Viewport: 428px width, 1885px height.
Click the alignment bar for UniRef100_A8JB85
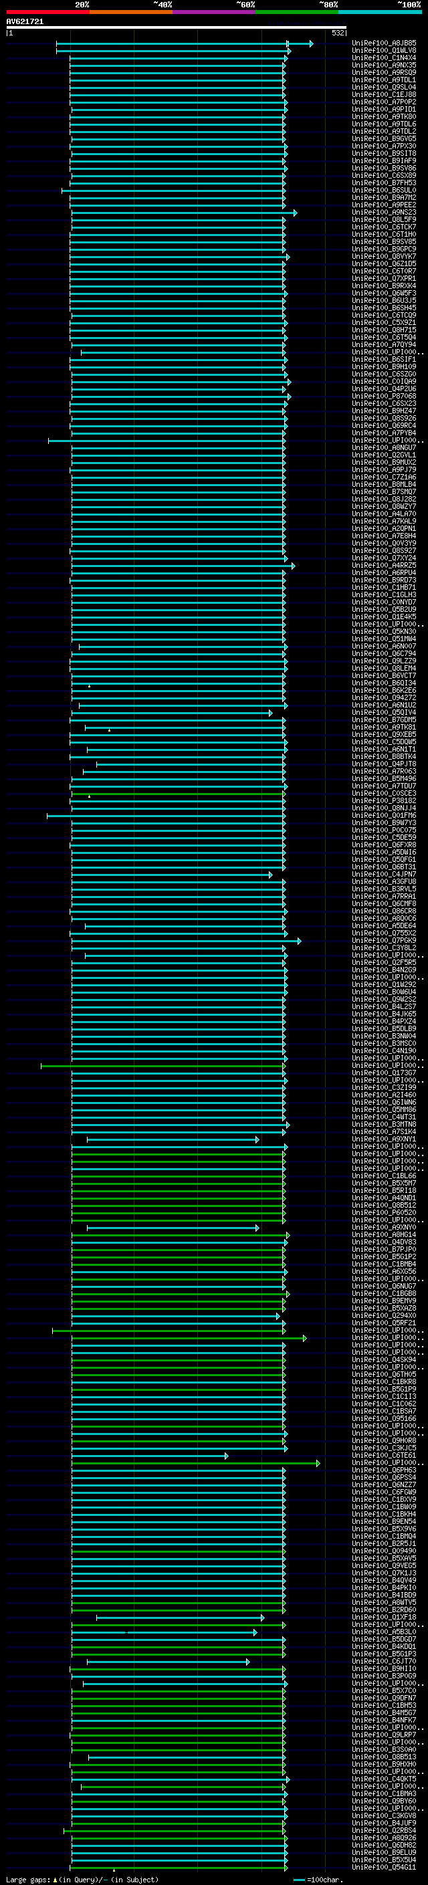point(185,44)
